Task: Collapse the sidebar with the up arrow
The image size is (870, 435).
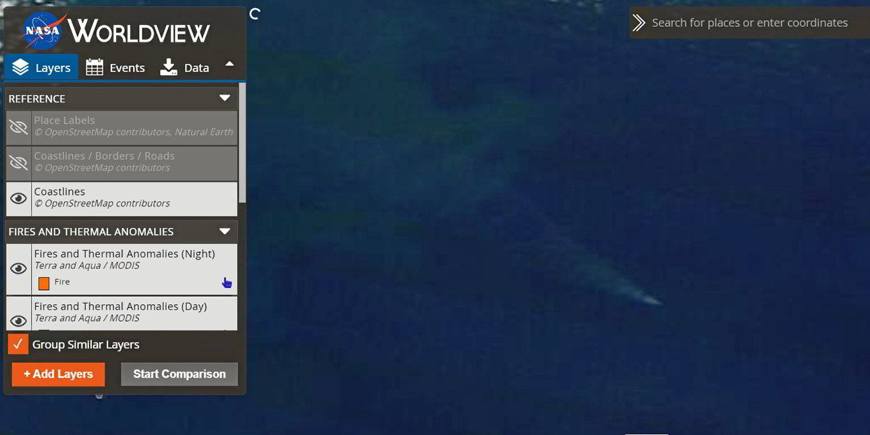Action: 229,65
